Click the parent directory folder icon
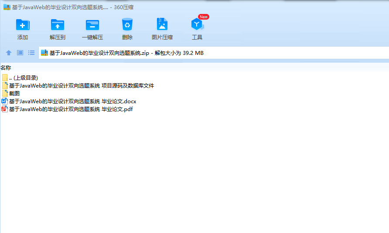The width and height of the screenshot is (389, 233). pyautogui.click(x=5, y=78)
